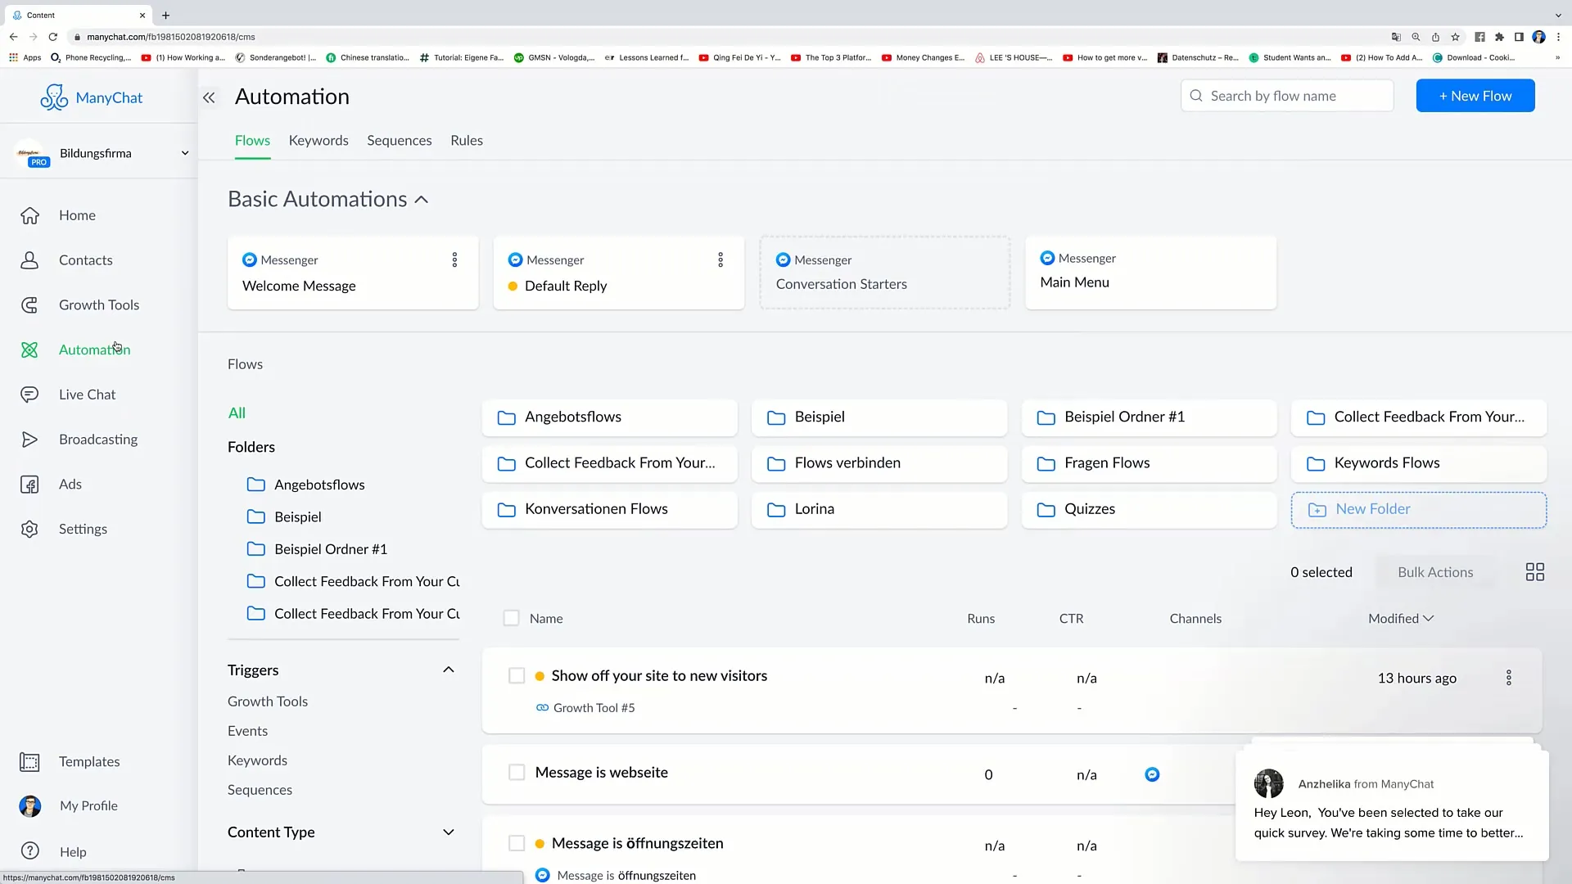Click the Broadcasting sidebar icon

tap(29, 440)
